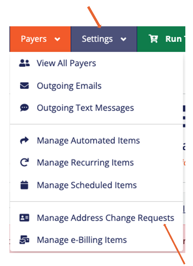The width and height of the screenshot is (193, 266).
Task: Select Manage Automated Items
Action: (88, 141)
